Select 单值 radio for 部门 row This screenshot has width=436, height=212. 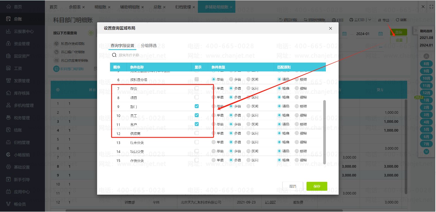pos(214,106)
